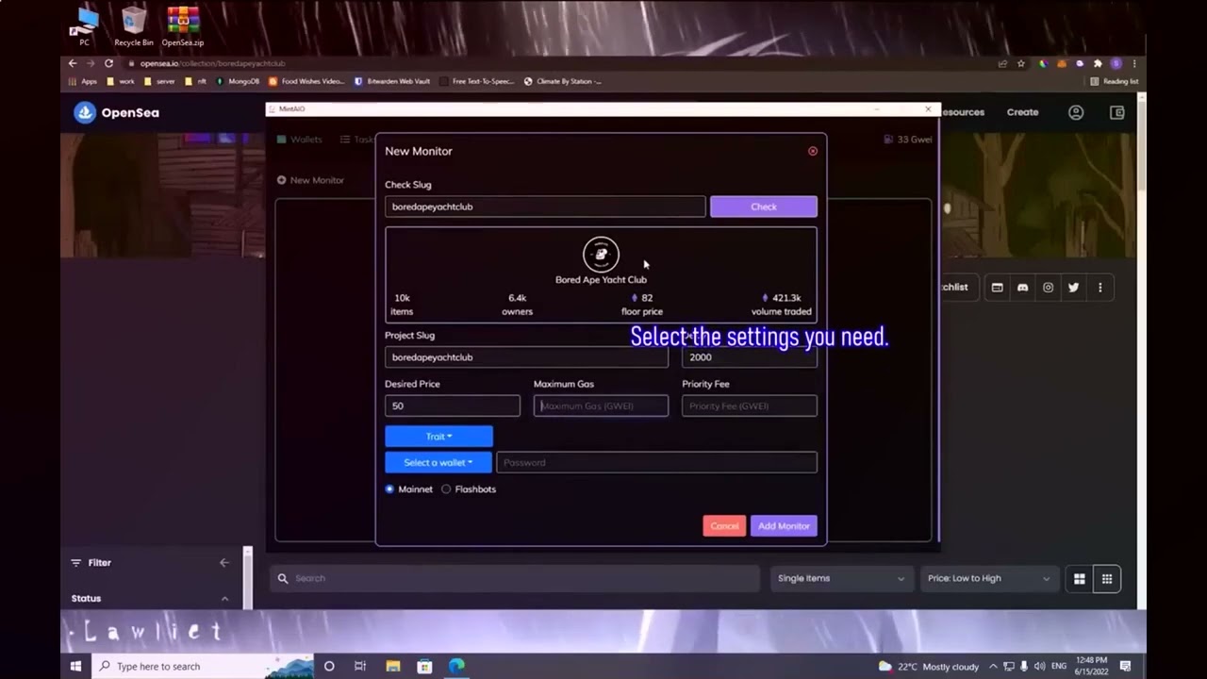Click the Priority Fee input field
Viewport: 1207px width, 679px height.
pos(750,406)
